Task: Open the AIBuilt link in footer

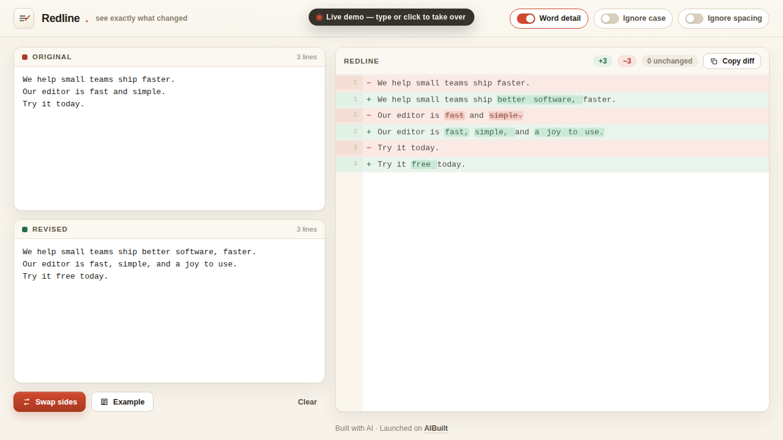Action: click(436, 428)
